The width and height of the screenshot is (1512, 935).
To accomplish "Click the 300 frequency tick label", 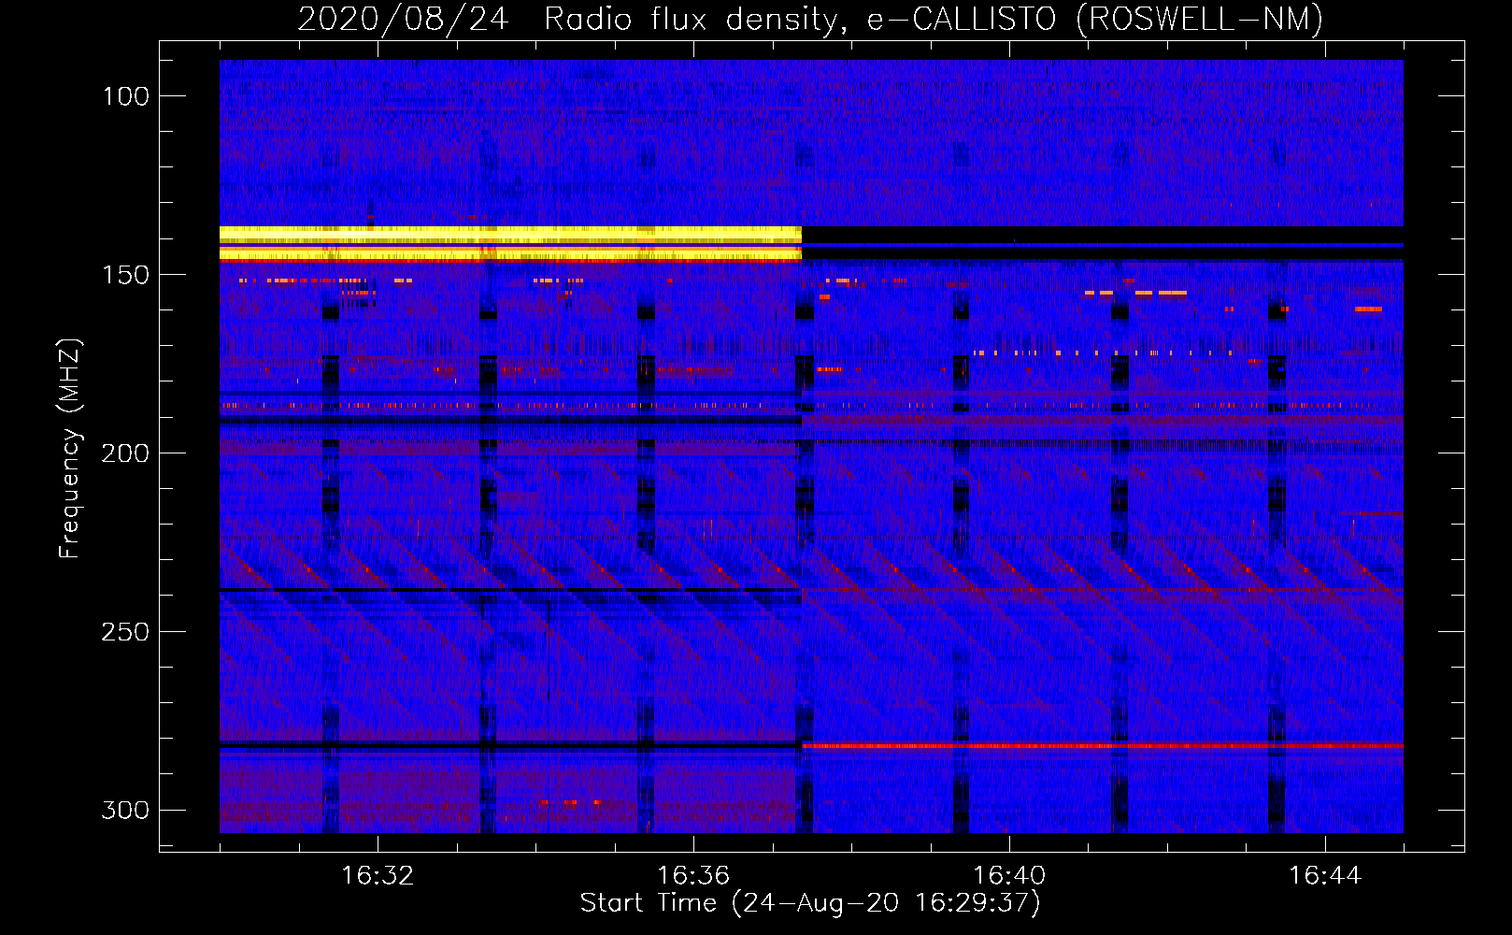I will point(126,810).
